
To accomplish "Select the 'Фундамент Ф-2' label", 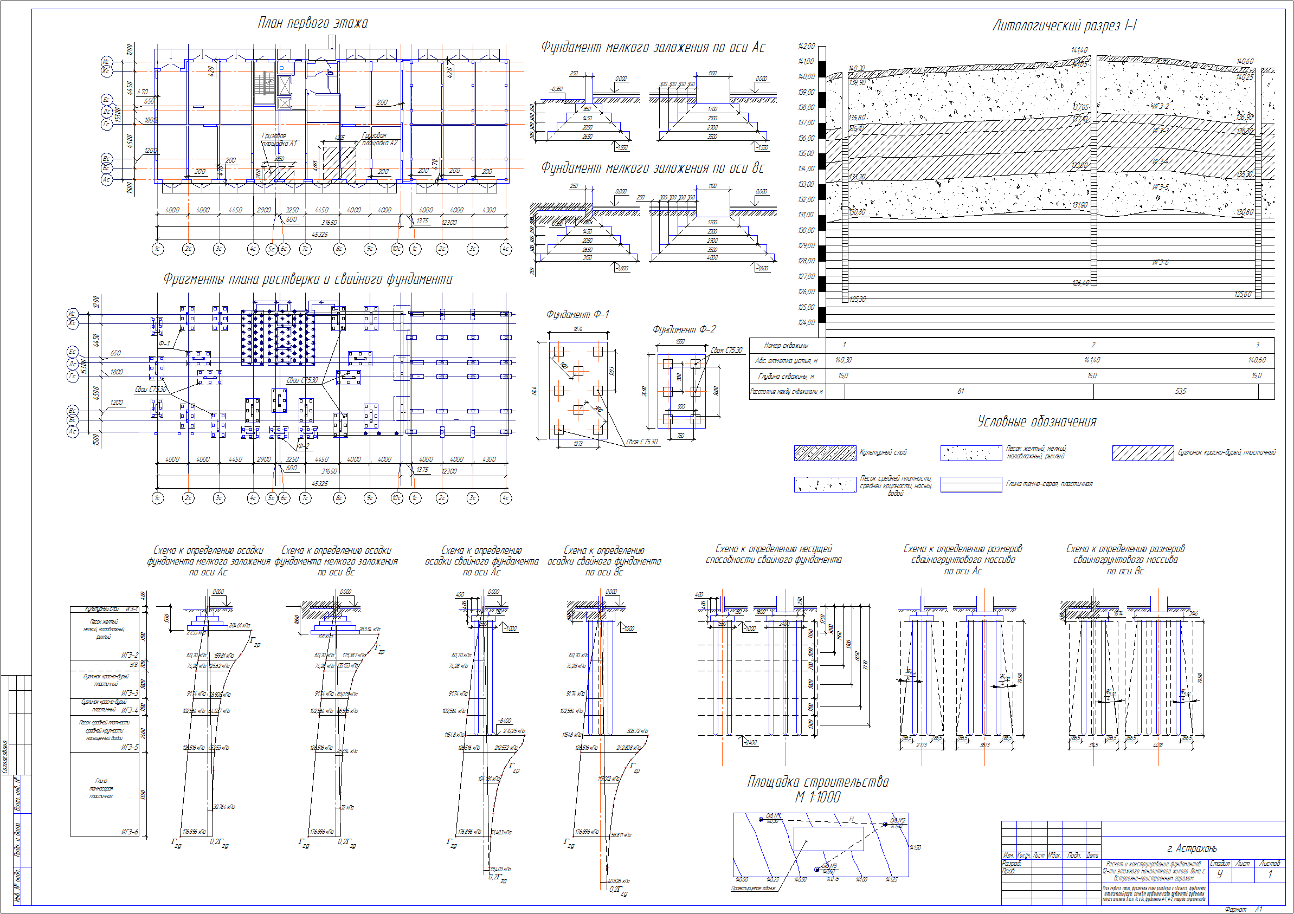I will (x=684, y=330).
